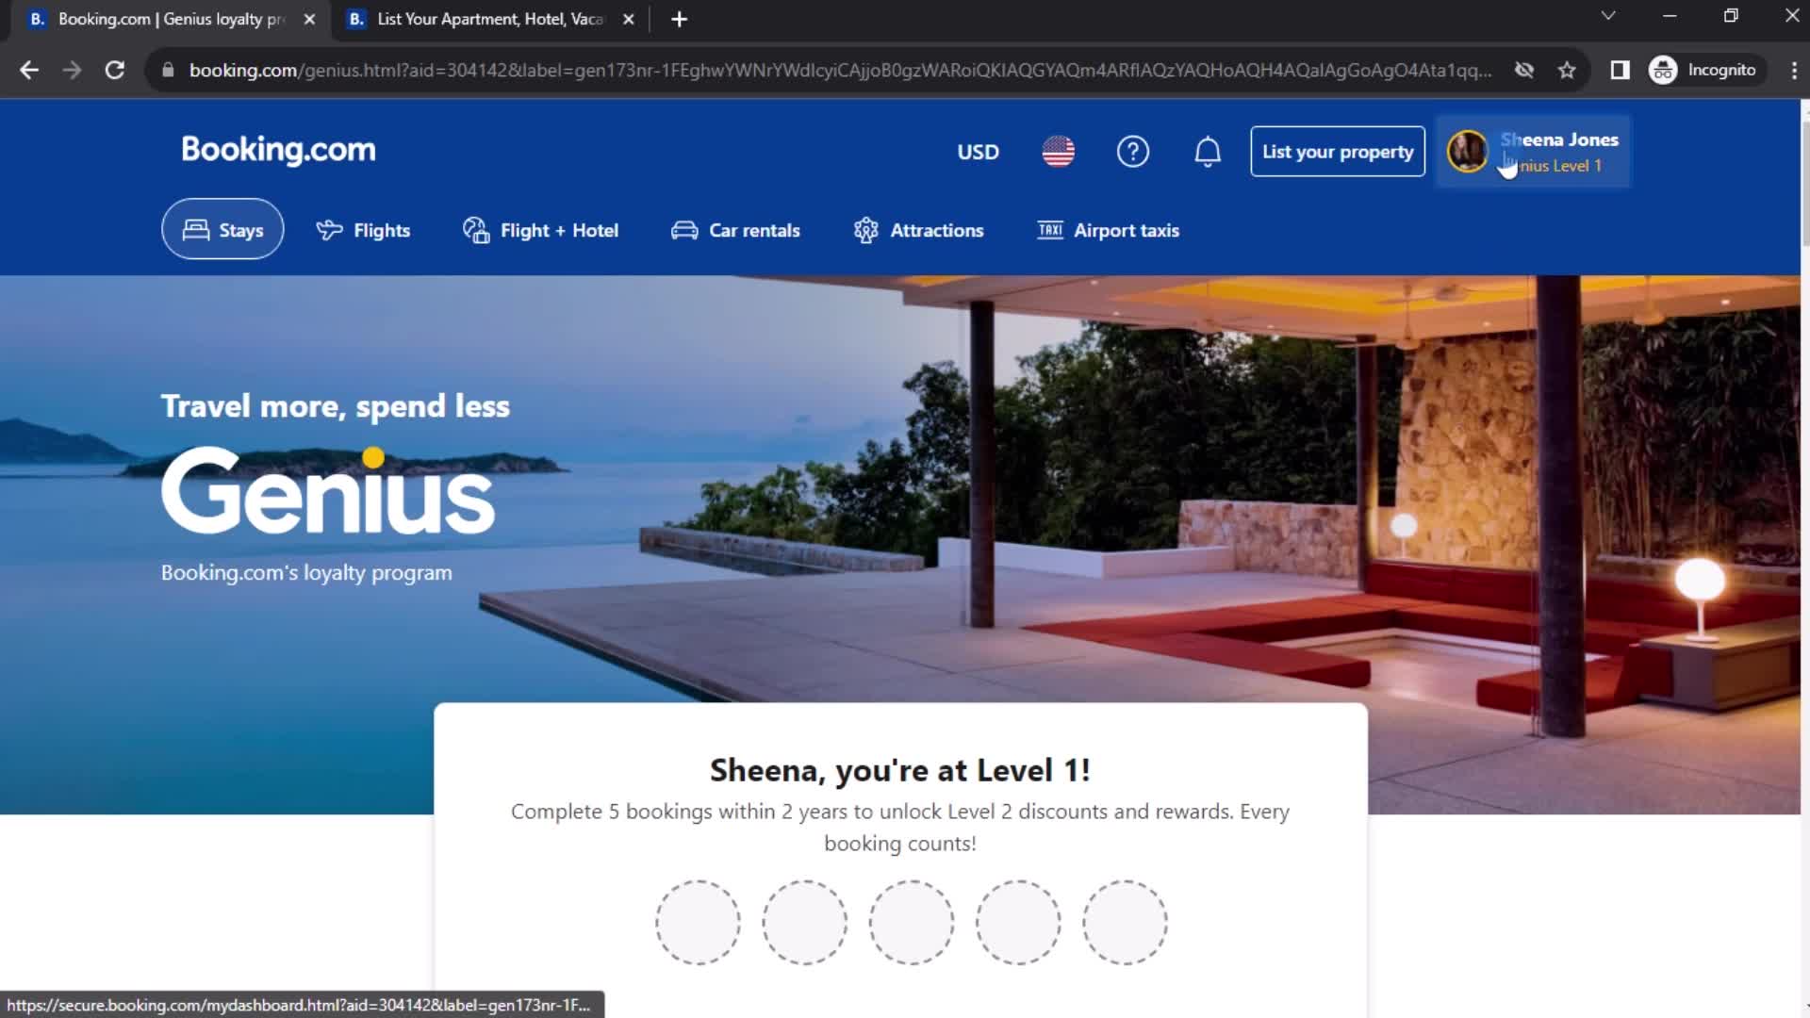Close the List Your Apartment tab

(x=629, y=19)
